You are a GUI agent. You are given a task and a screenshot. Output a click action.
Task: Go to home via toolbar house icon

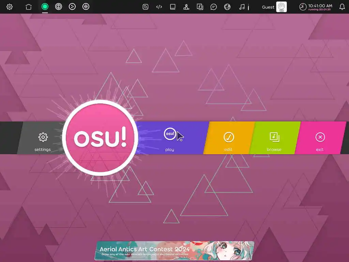(29, 7)
